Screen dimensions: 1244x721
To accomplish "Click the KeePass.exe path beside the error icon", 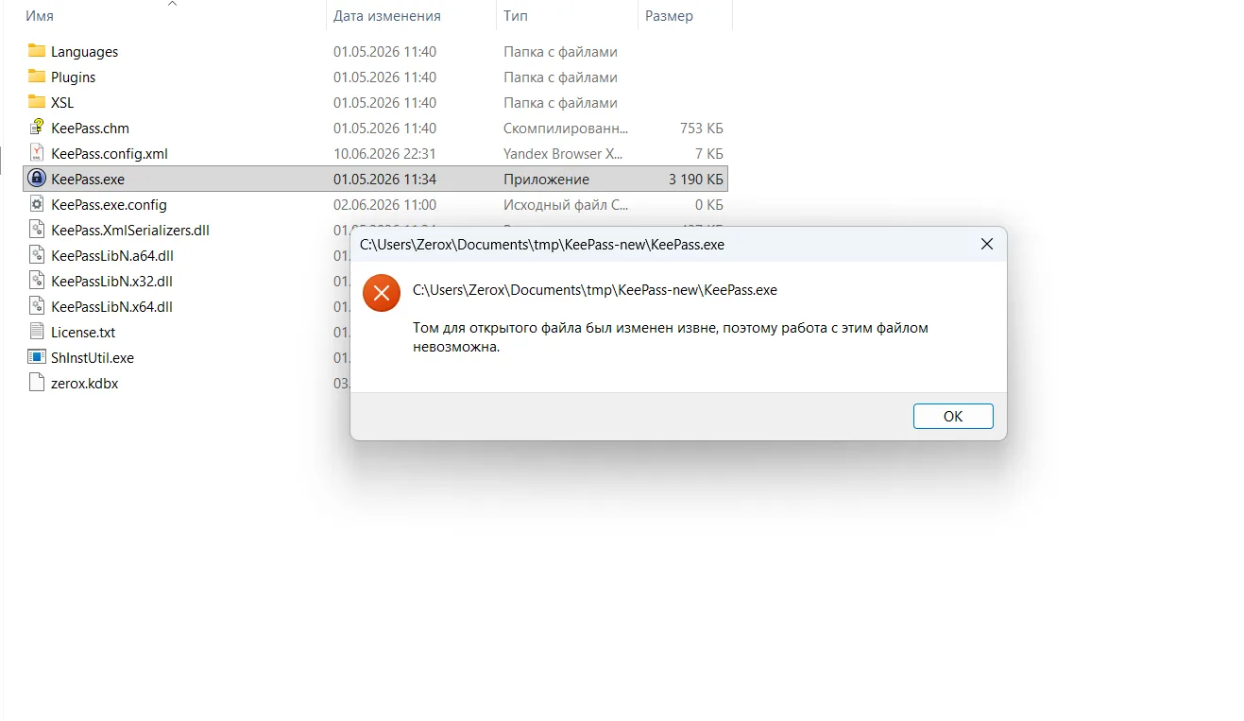I will 595,290.
